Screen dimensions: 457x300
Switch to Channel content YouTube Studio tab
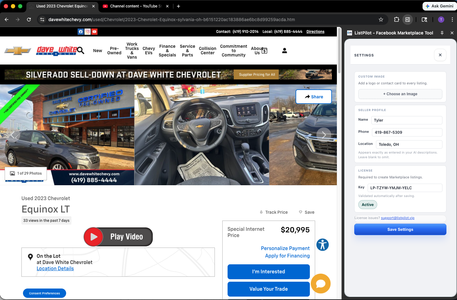point(135,6)
